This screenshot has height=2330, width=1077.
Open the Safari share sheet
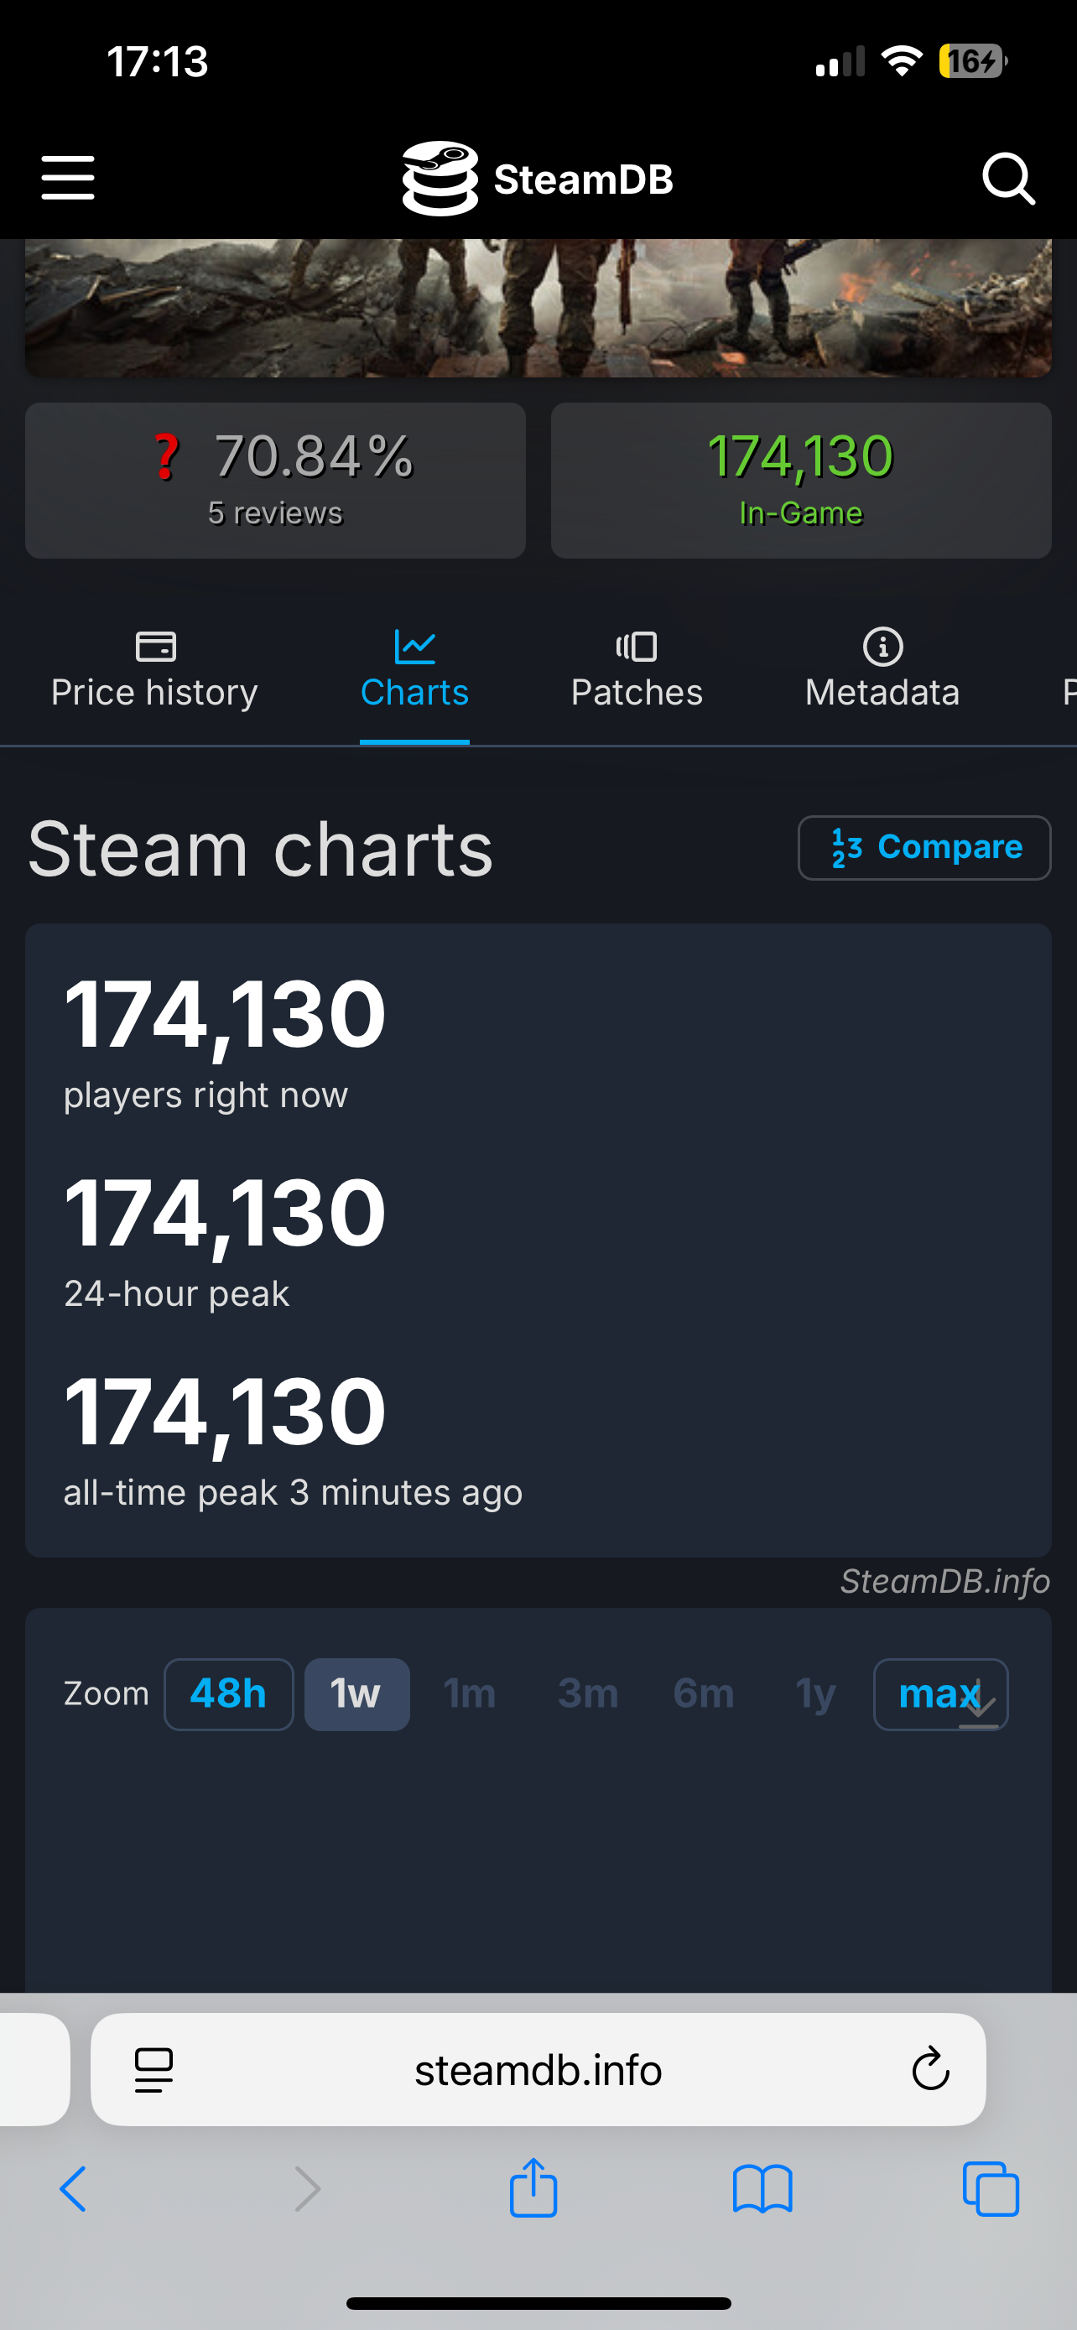pyautogui.click(x=533, y=2189)
